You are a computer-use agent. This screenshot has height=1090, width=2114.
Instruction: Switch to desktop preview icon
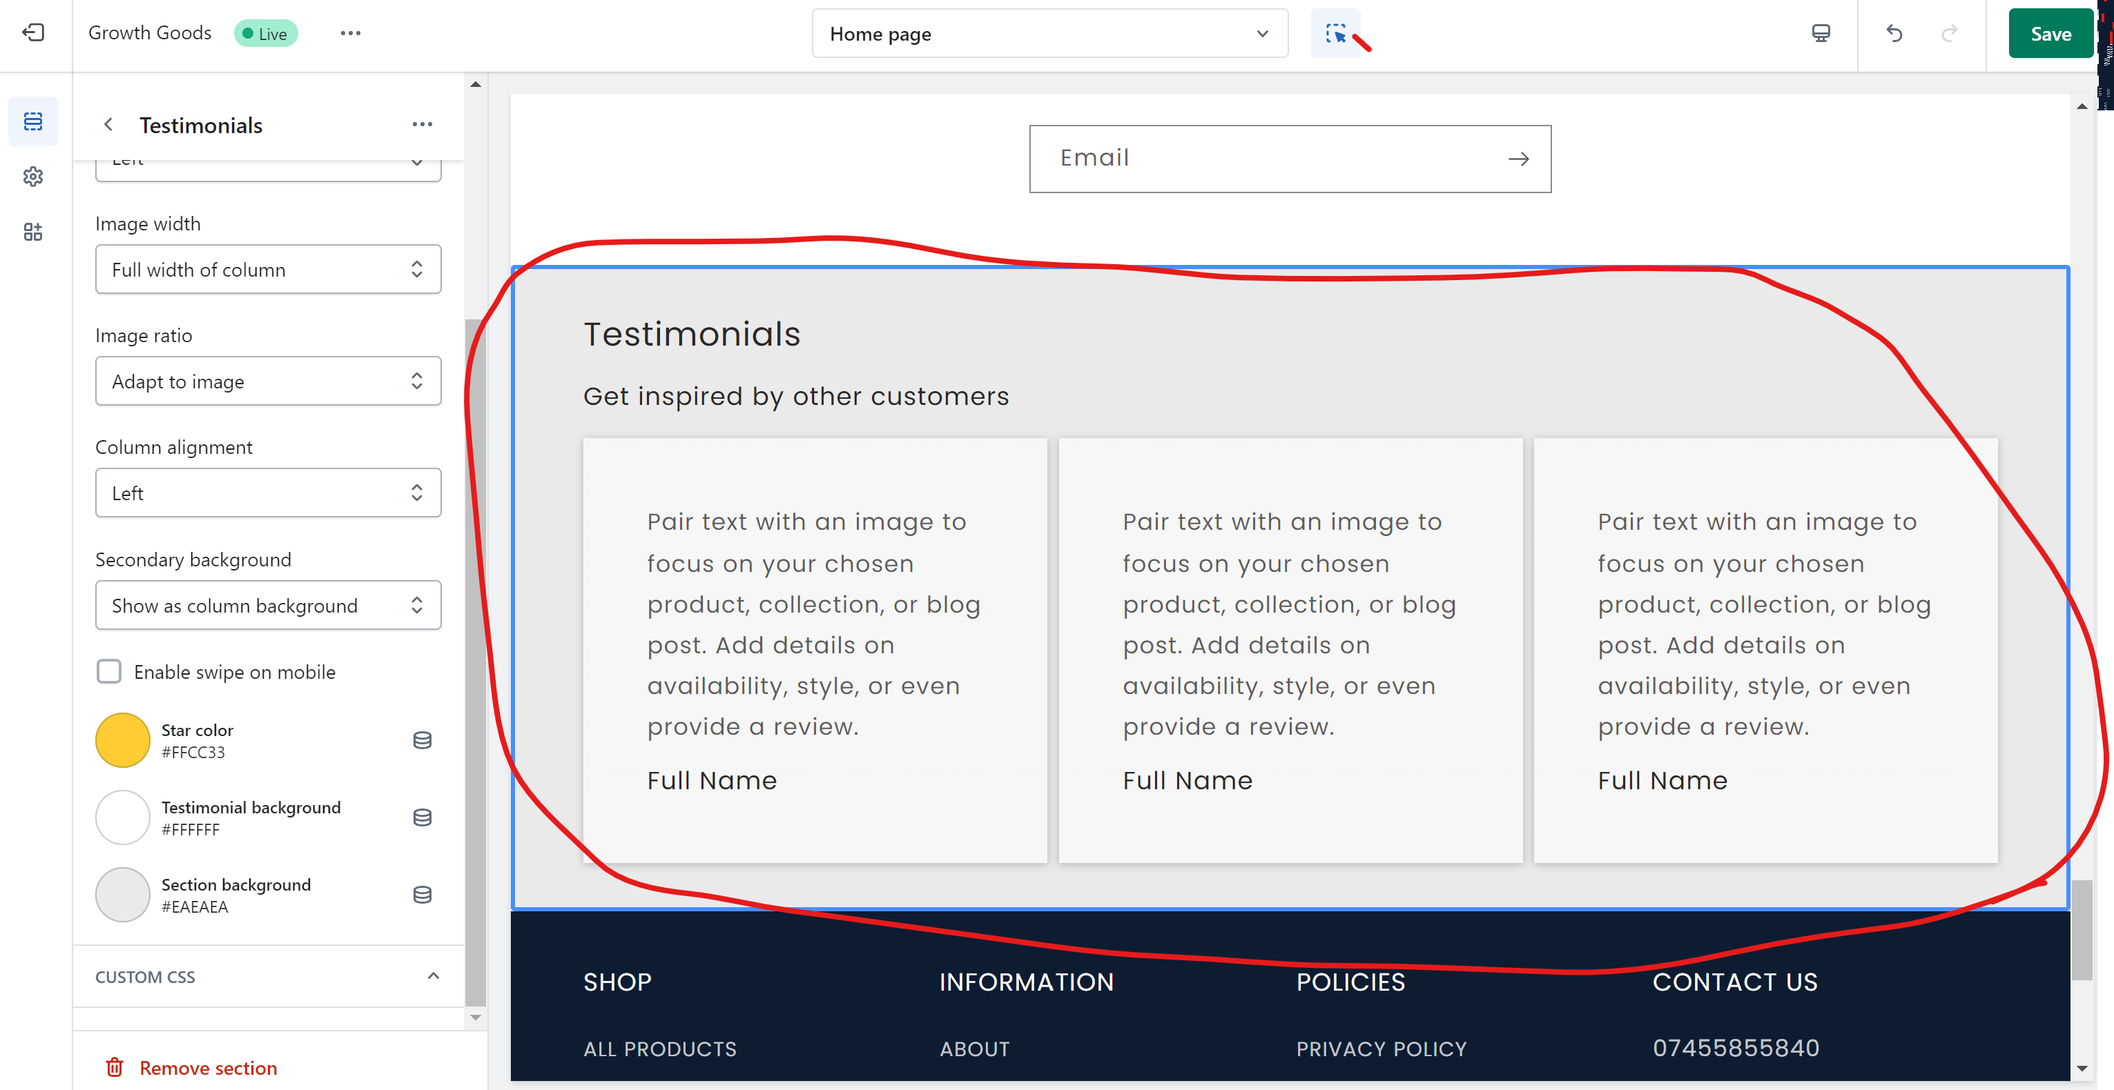[1820, 33]
